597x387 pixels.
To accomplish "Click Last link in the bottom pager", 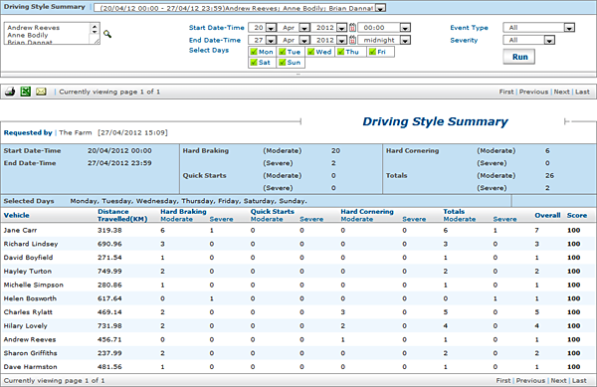I will coord(579,380).
